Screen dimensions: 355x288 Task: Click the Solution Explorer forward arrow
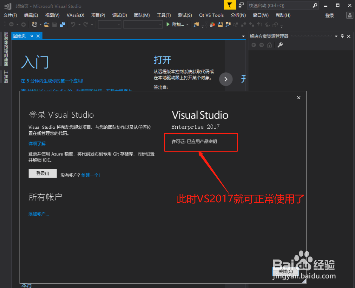[x=261, y=45]
